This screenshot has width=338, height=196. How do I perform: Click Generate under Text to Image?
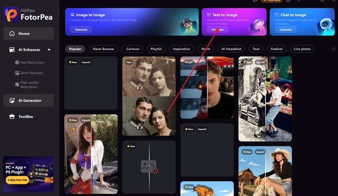click(x=217, y=30)
